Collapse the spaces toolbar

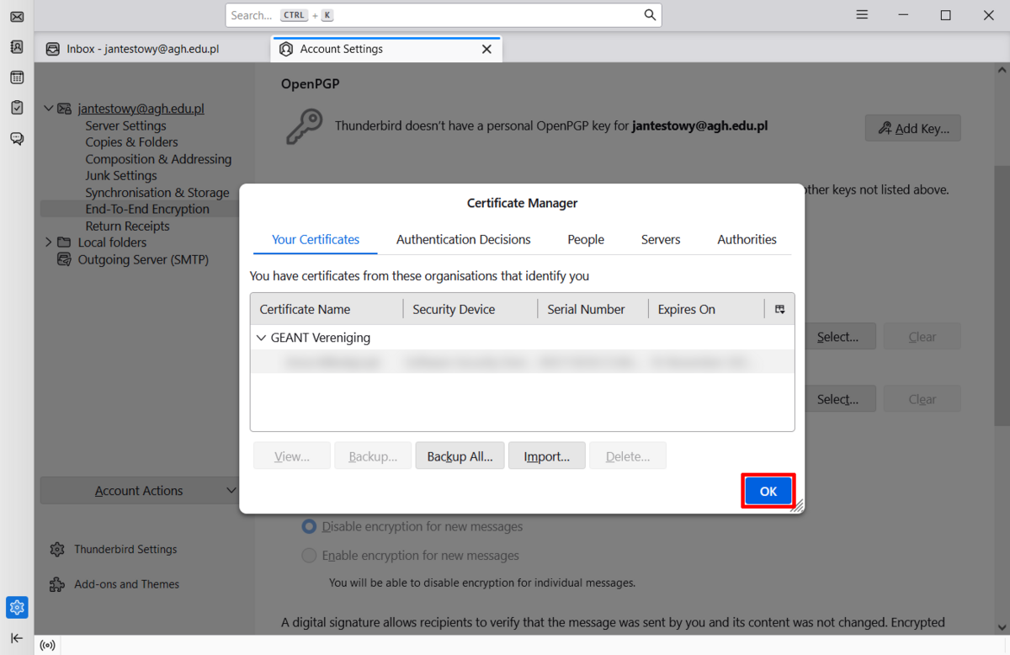17,637
